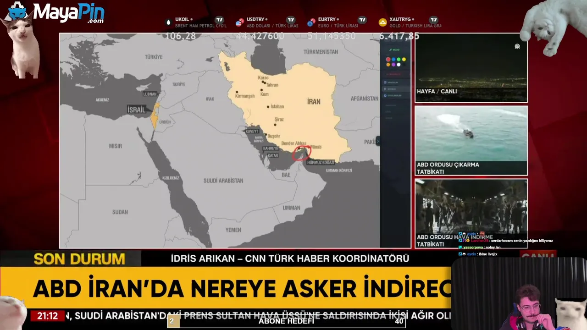
Task: Click EURTRY value 51,145350
Action: (x=332, y=36)
